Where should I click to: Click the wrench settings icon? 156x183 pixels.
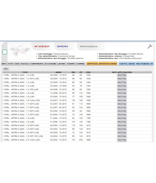coord(150,46)
